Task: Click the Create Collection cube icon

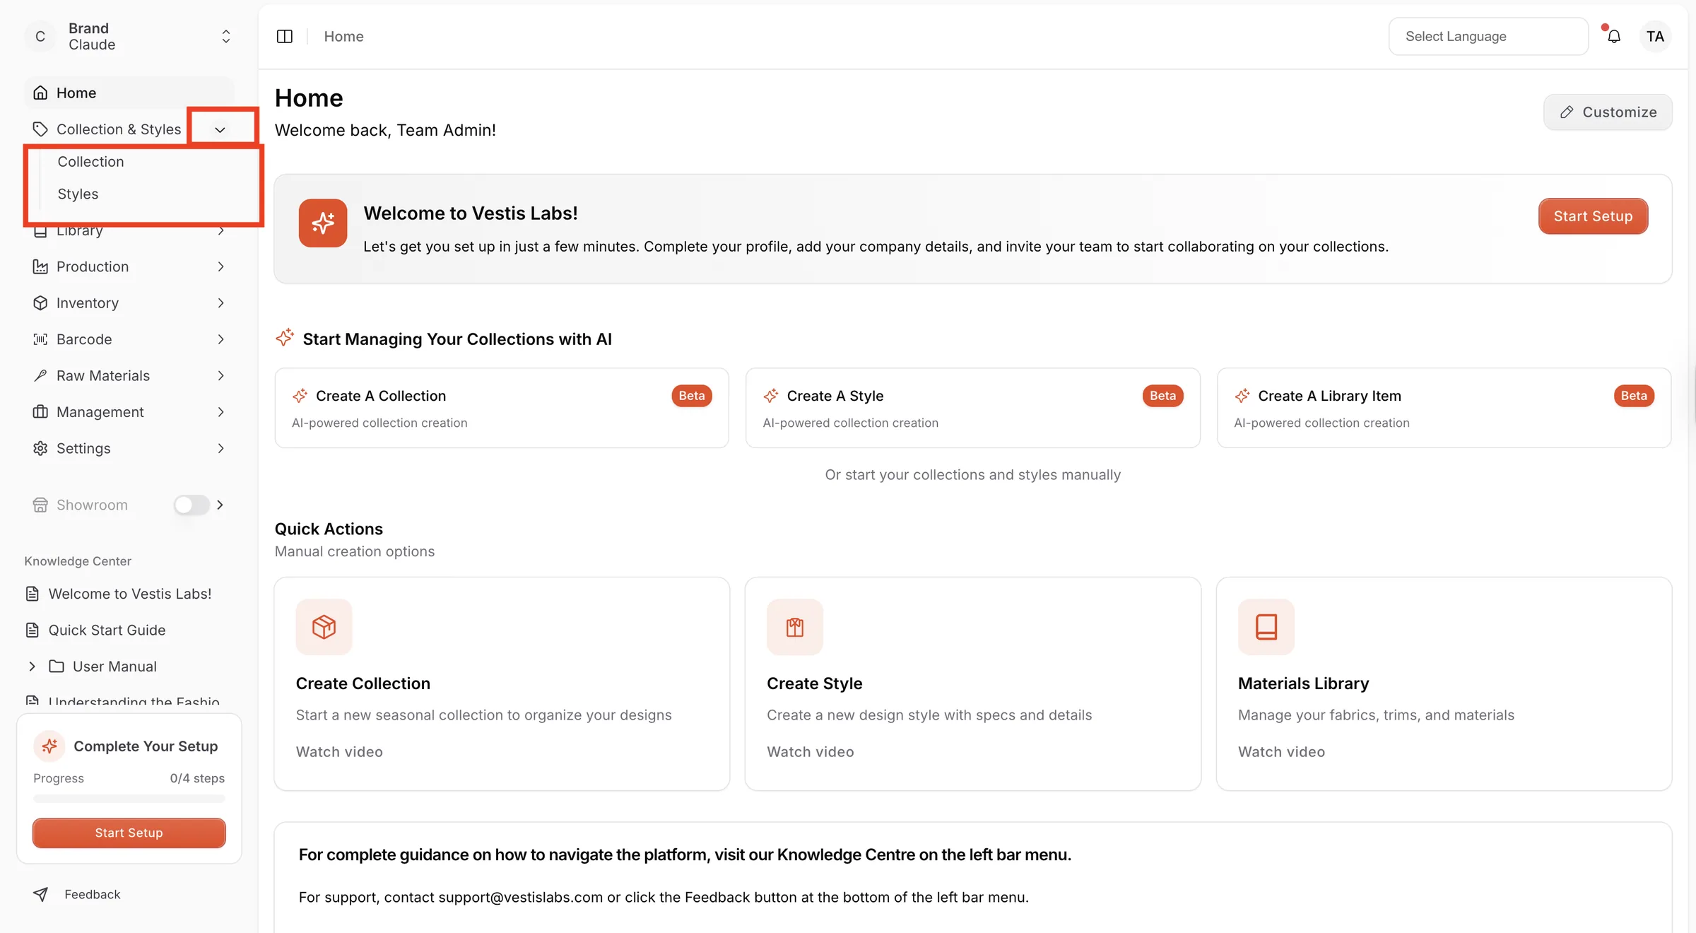Action: coord(324,627)
